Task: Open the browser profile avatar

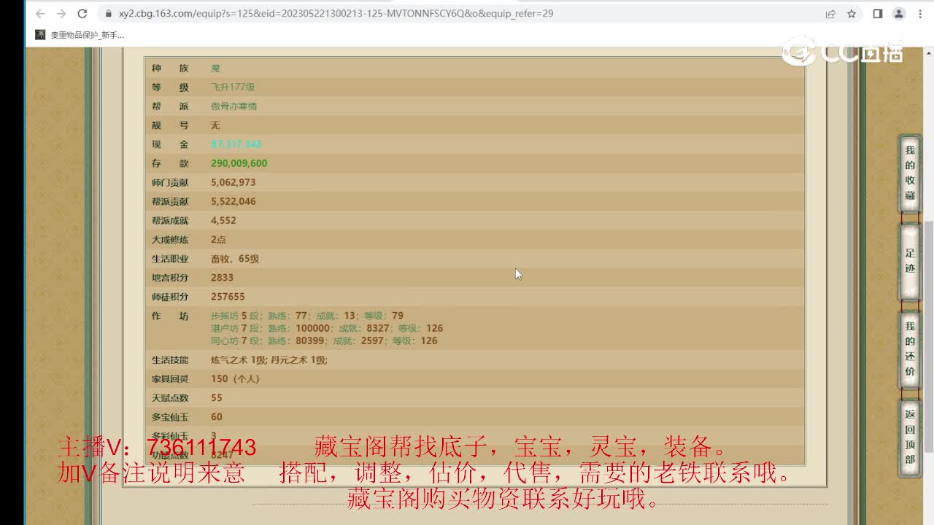Action: 898,13
